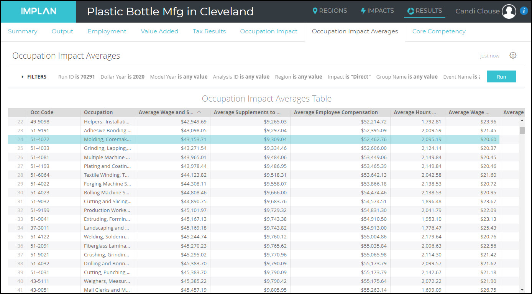Click average wage $22.56
This screenshot has width=532, height=294.
point(488,246)
